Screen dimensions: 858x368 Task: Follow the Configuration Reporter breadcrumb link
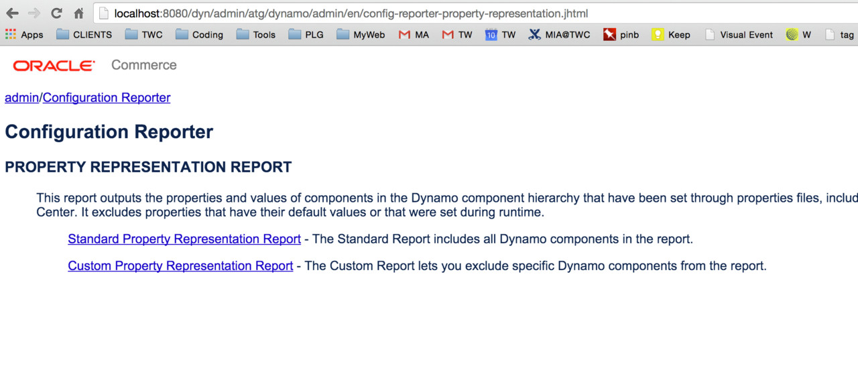coord(107,98)
